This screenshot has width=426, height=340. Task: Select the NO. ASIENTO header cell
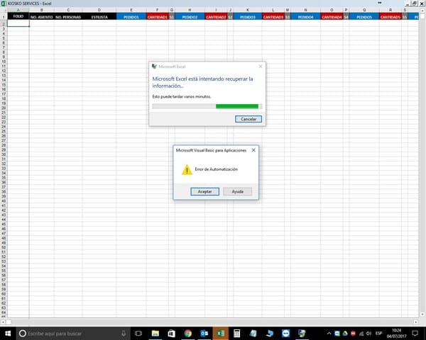(42, 16)
